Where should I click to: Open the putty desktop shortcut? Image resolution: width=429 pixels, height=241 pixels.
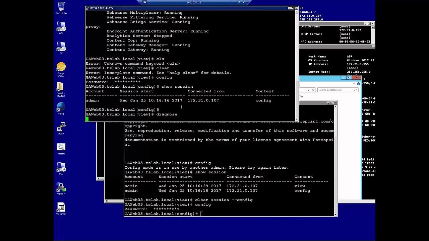click(x=61, y=127)
